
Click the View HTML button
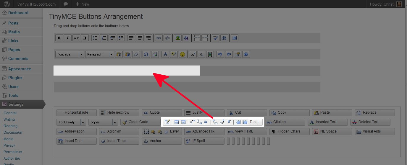(x=247, y=131)
